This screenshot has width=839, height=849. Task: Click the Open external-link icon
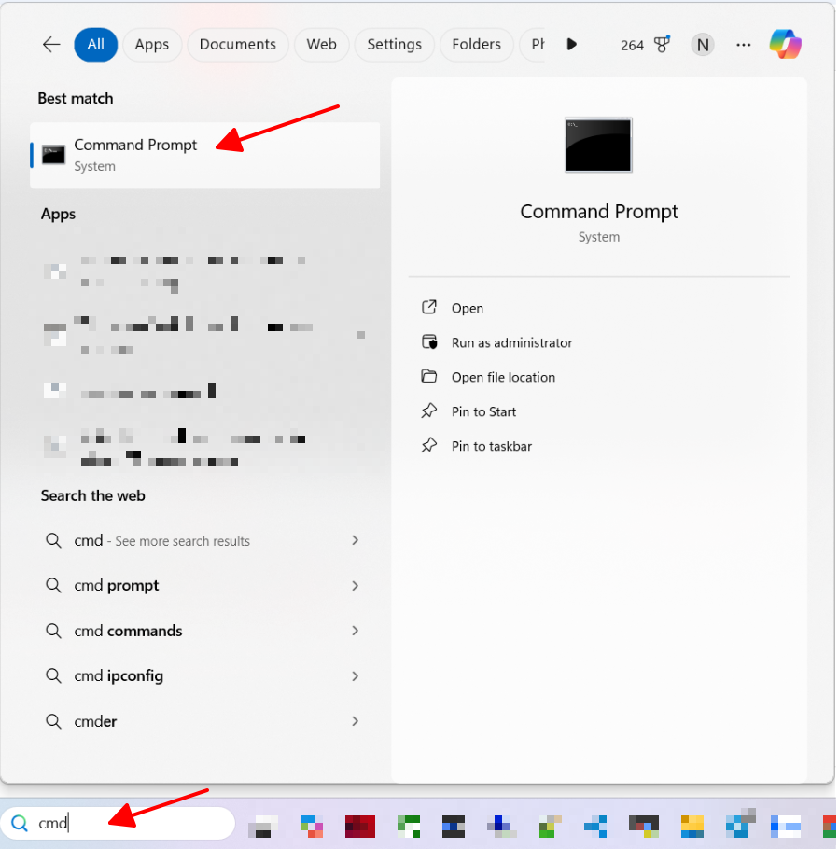point(429,308)
